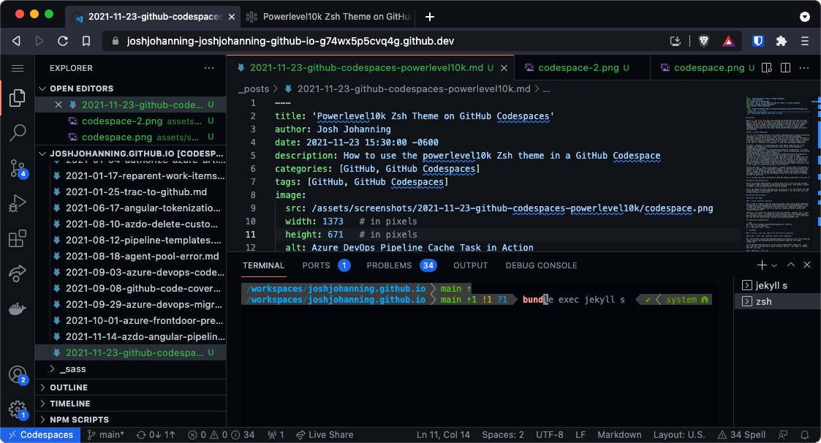Click the Live Share status bar button

325,435
